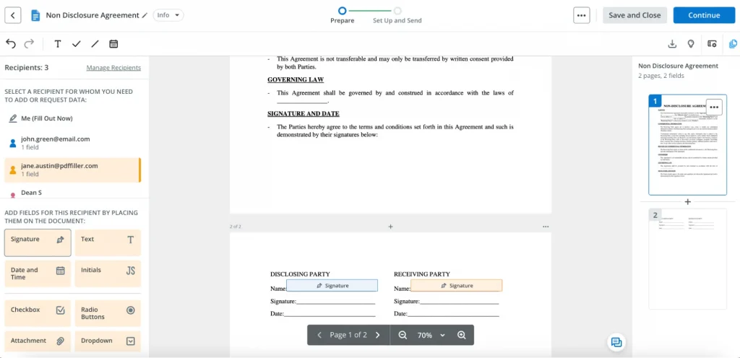Screen dimensions: 740x358
Task: Open the chat support icon
Action: pyautogui.click(x=616, y=342)
